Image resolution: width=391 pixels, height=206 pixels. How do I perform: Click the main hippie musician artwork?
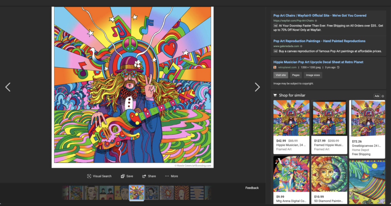[132, 87]
